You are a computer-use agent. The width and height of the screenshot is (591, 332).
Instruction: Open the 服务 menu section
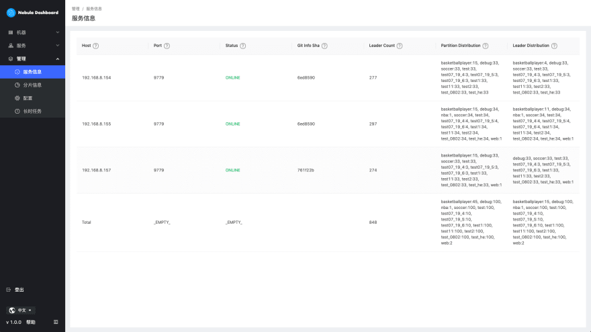(x=32, y=46)
